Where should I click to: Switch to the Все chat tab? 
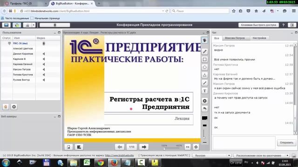tap(217, 38)
